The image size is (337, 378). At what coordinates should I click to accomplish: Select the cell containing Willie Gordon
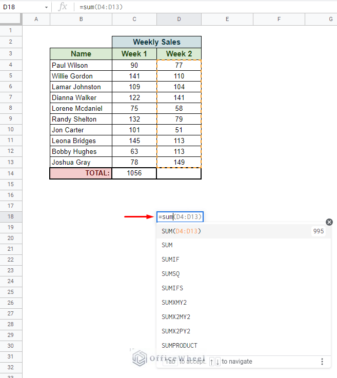(x=81, y=76)
